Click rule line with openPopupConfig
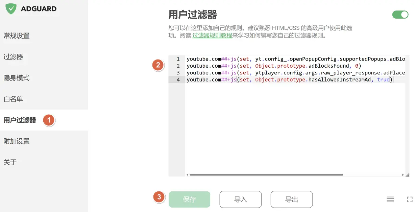 coord(296,59)
